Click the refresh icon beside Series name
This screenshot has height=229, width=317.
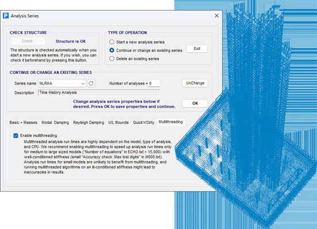click(x=91, y=83)
